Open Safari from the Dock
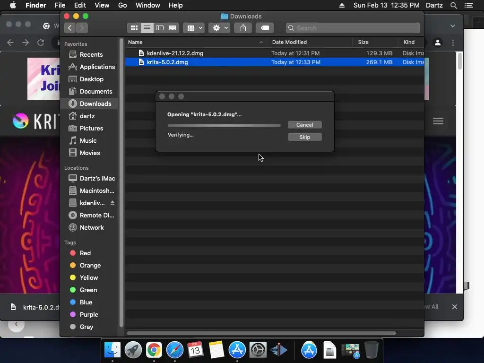 (x=175, y=350)
